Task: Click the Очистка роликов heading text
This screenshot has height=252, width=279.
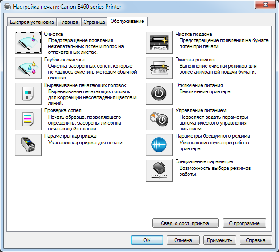Action: [195, 60]
